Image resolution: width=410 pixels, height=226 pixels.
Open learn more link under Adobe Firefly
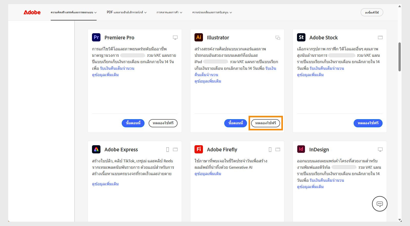pos(208,174)
